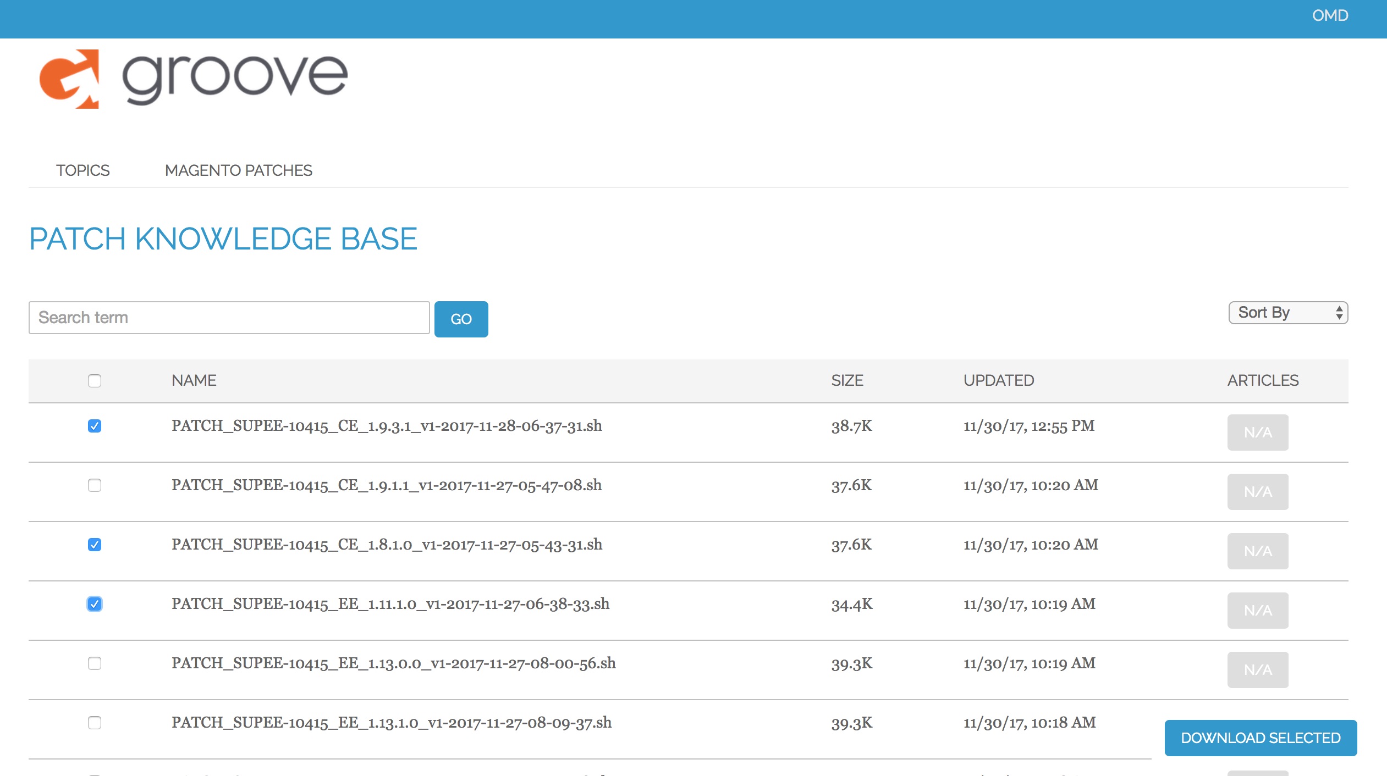Uncheck the CE_1.9.3.1 patch checkbox
This screenshot has height=776, width=1387.
pyautogui.click(x=95, y=426)
